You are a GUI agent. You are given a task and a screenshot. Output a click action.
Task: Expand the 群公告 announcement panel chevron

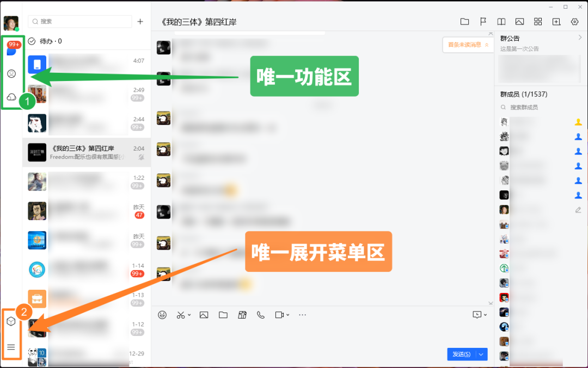(x=580, y=38)
